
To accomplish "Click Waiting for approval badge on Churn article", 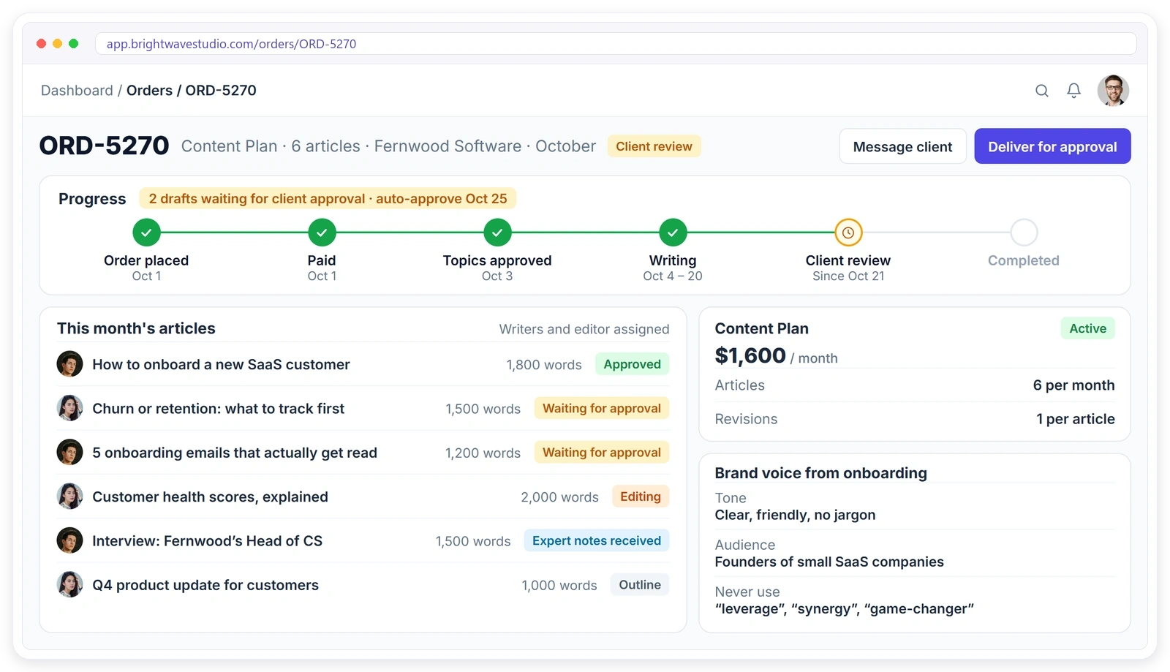I will click(601, 408).
